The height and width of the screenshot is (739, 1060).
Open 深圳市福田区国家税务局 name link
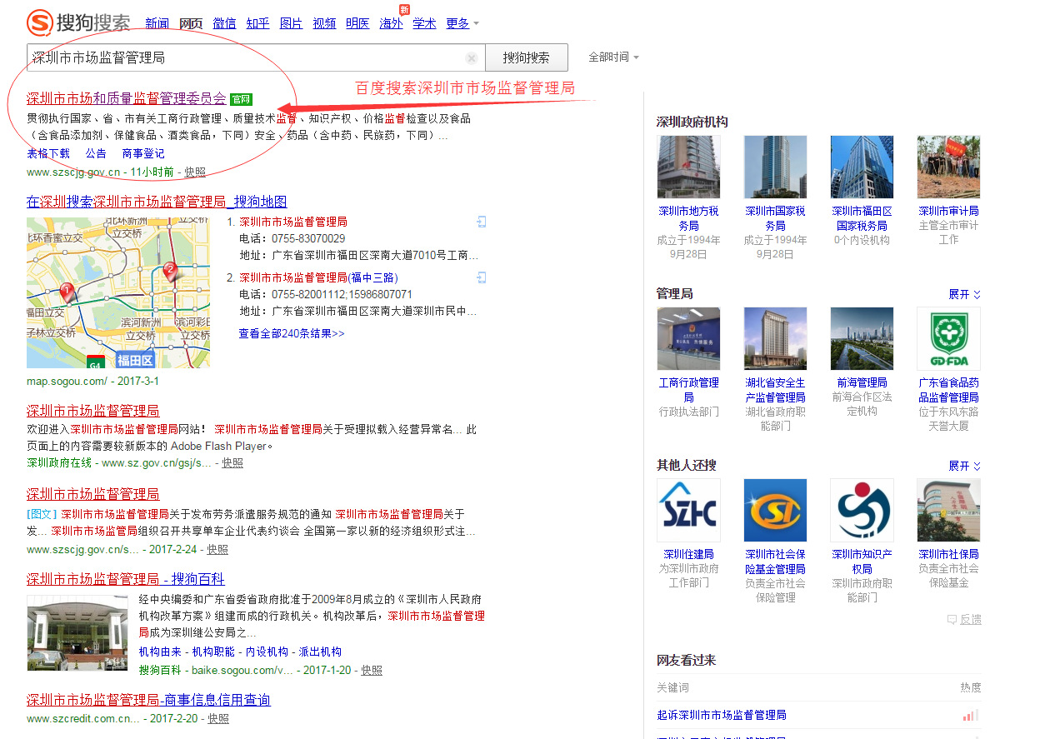point(862,218)
